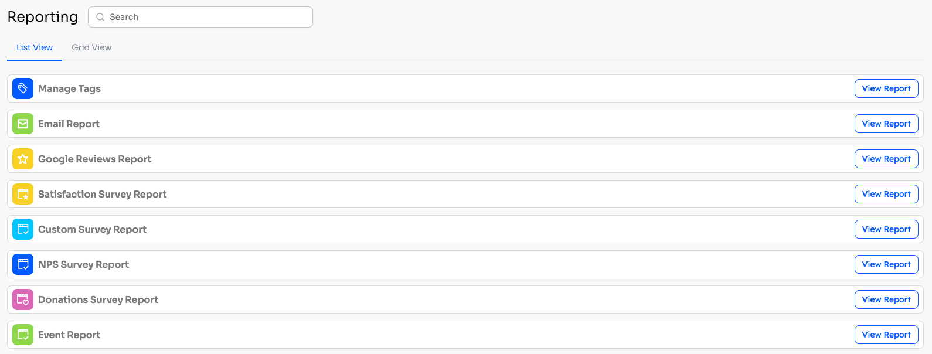View the Event Report
Viewport: 932px width, 354px height.
coord(886,335)
